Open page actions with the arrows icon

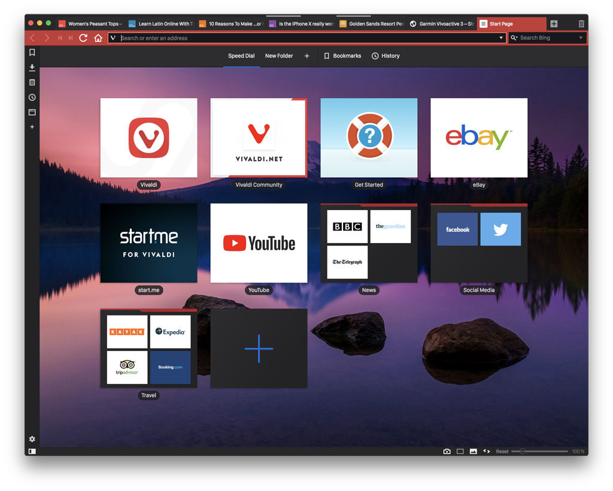point(487,451)
